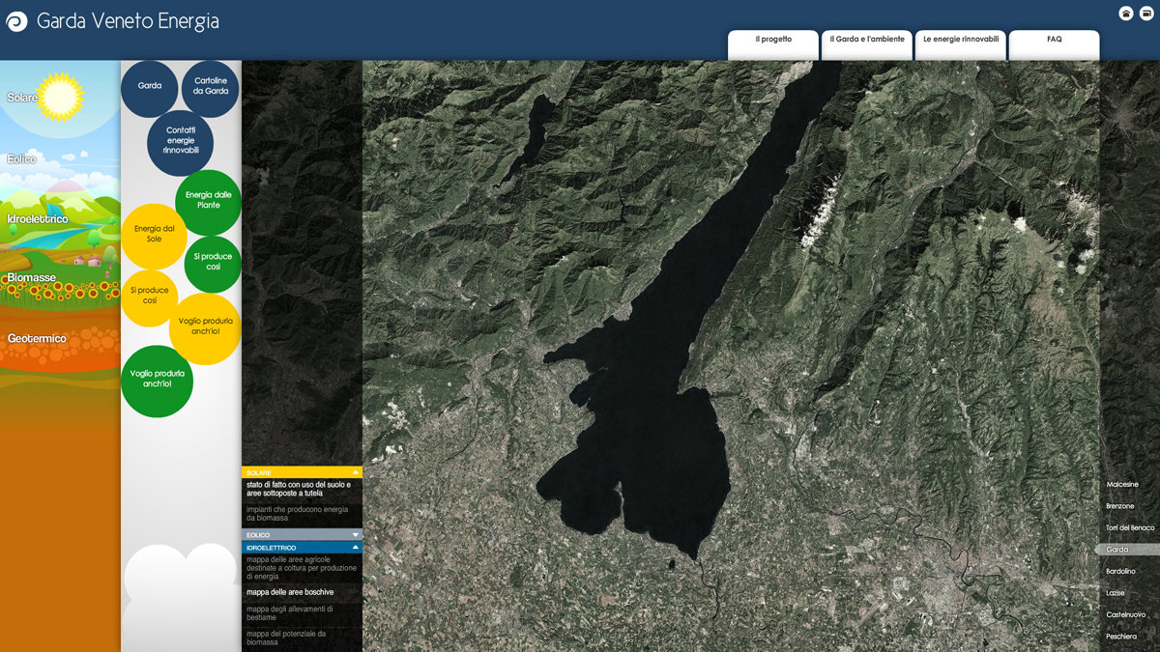This screenshot has height=652, width=1160.
Task: Click the Garda Veneto Energia swirl logo
Action: pyautogui.click(x=16, y=21)
